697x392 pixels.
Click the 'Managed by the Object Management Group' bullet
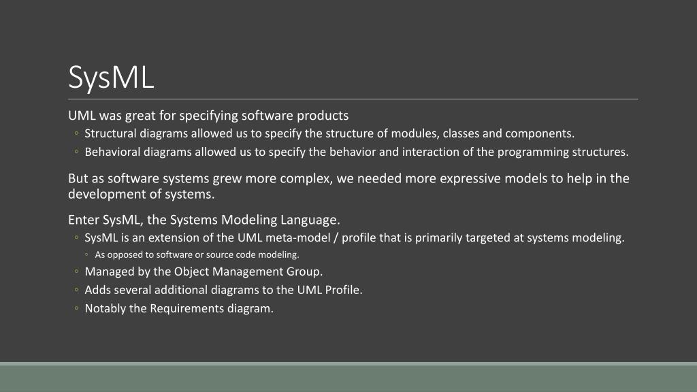pyautogui.click(x=204, y=272)
